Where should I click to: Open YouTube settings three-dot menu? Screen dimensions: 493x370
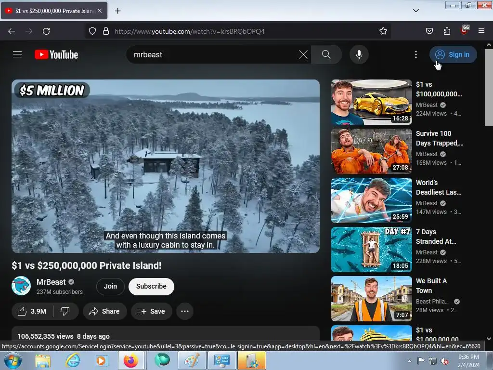[x=415, y=54]
